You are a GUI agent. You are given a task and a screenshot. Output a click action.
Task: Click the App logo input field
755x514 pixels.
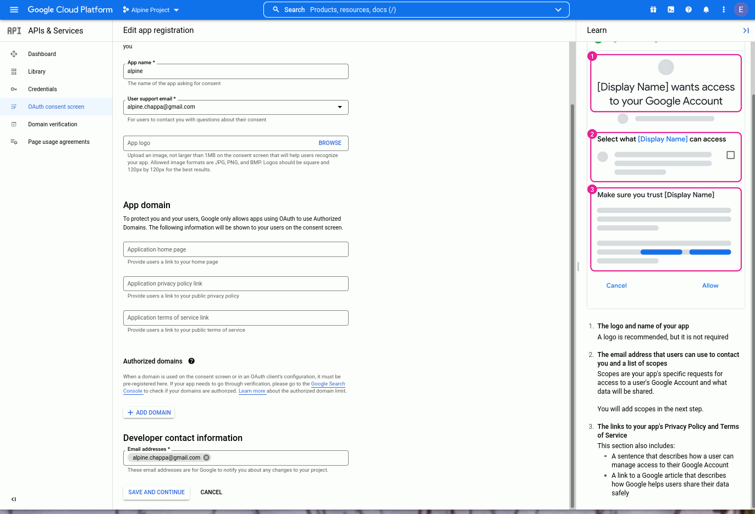236,143
